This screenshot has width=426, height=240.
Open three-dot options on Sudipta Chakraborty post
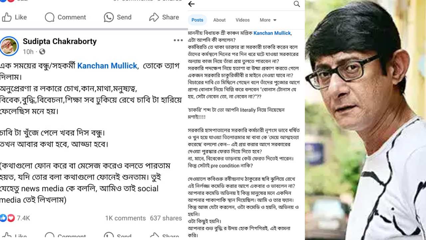[x=178, y=40]
